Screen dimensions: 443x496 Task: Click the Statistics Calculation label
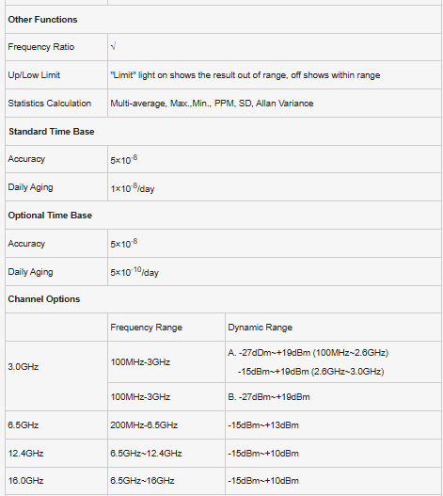click(x=49, y=104)
